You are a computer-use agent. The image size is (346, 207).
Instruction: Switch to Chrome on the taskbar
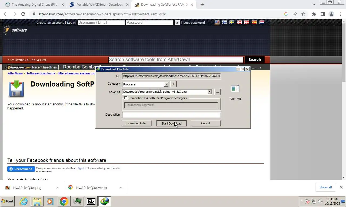click(x=64, y=201)
